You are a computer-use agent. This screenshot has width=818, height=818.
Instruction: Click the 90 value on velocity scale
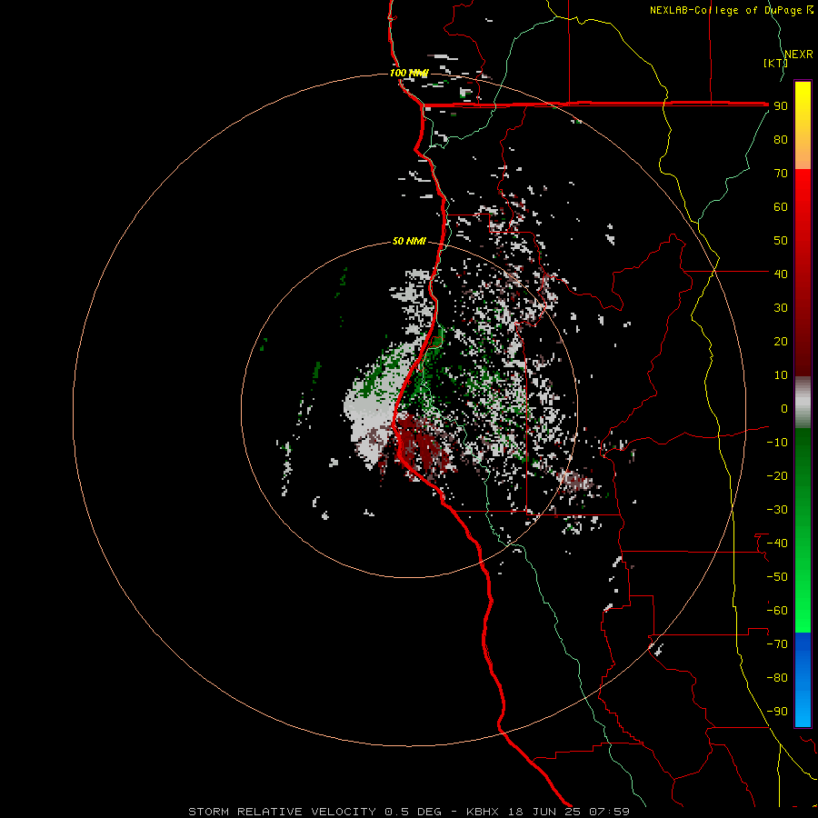[781, 106]
